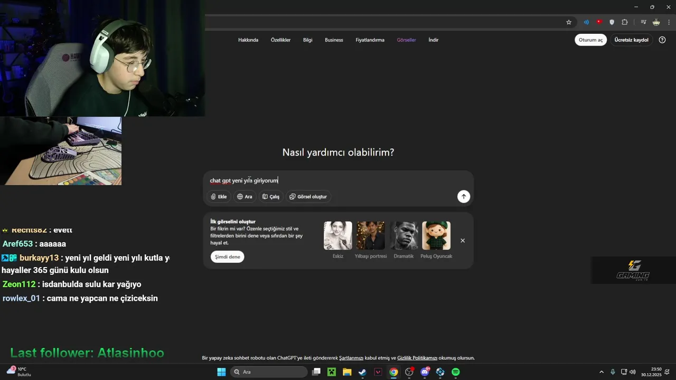Screen dimensions: 676x380
Task: Open the Business menu item
Action: click(334, 40)
